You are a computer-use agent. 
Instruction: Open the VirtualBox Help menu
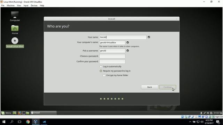click(42, 6)
